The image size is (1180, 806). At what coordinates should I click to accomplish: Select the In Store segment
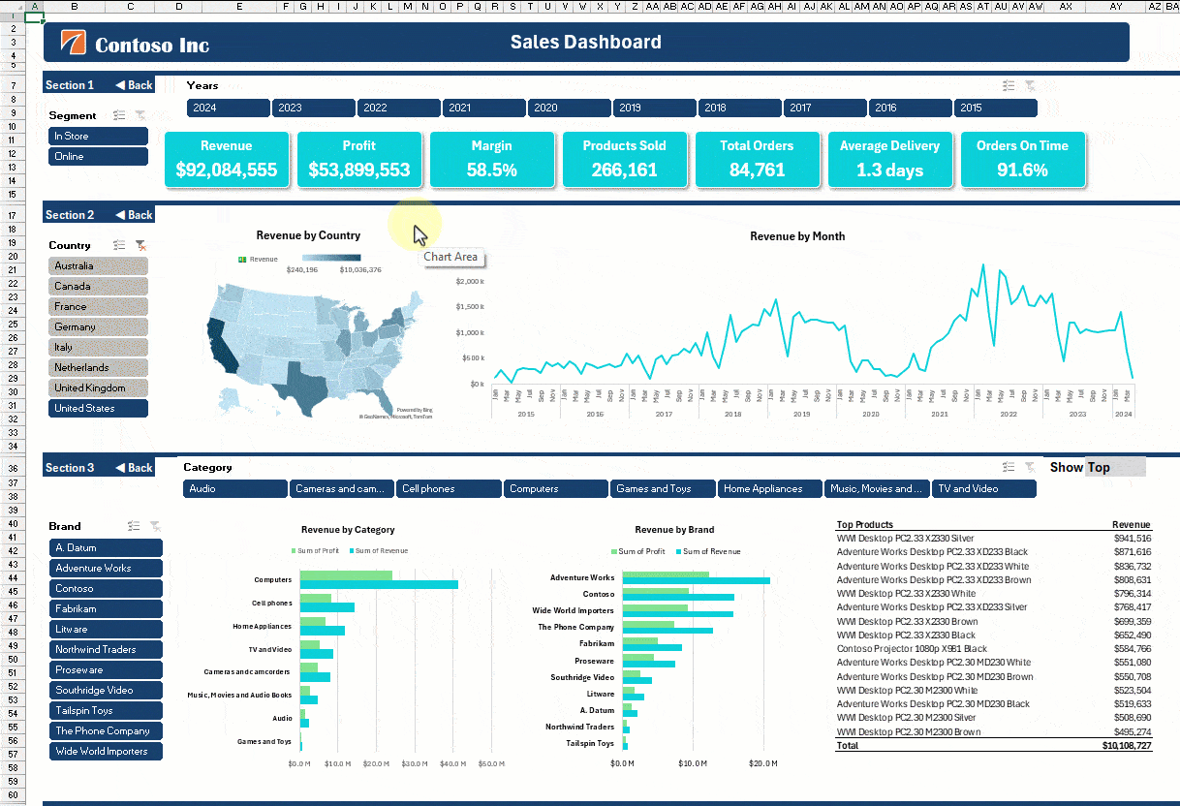(99, 137)
